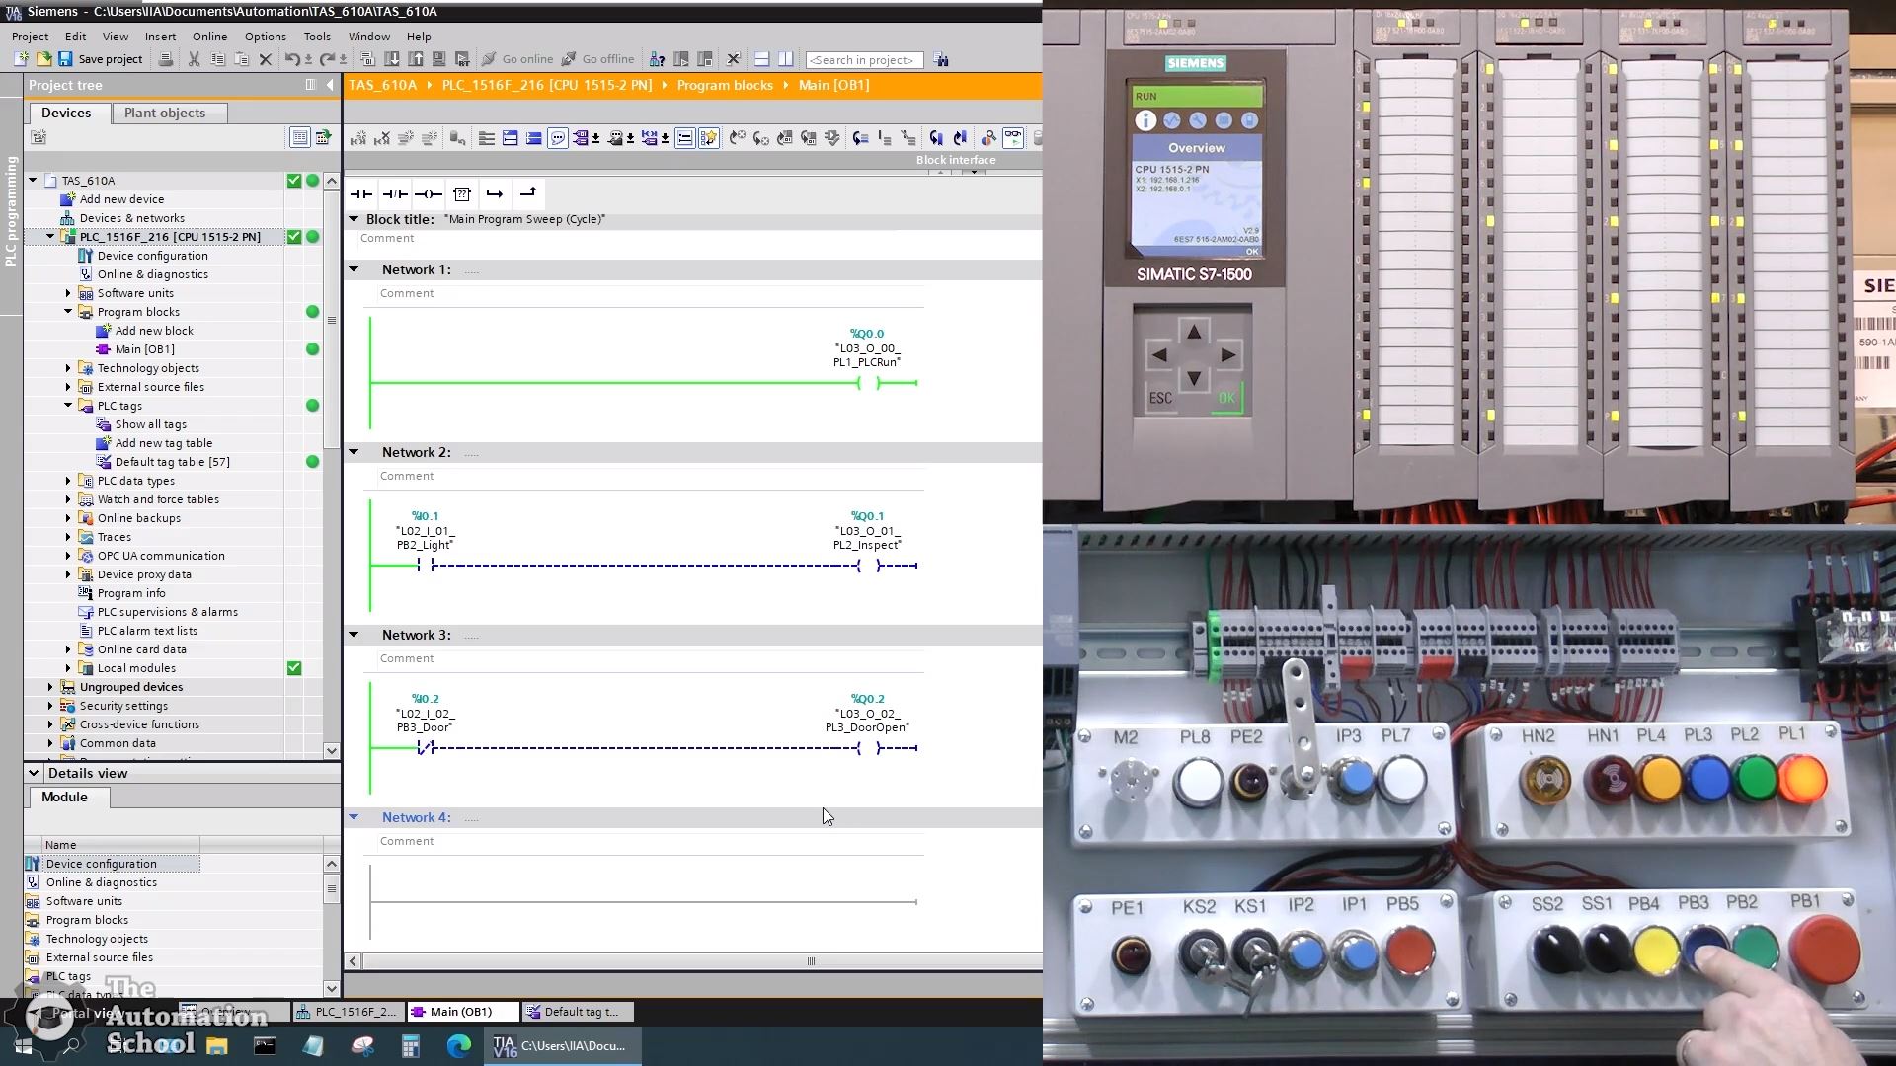Open the Online menu
This screenshot has width=1896, height=1066.
click(209, 37)
